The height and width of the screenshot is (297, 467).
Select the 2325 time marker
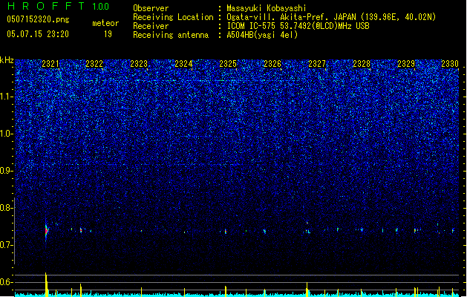coord(228,64)
